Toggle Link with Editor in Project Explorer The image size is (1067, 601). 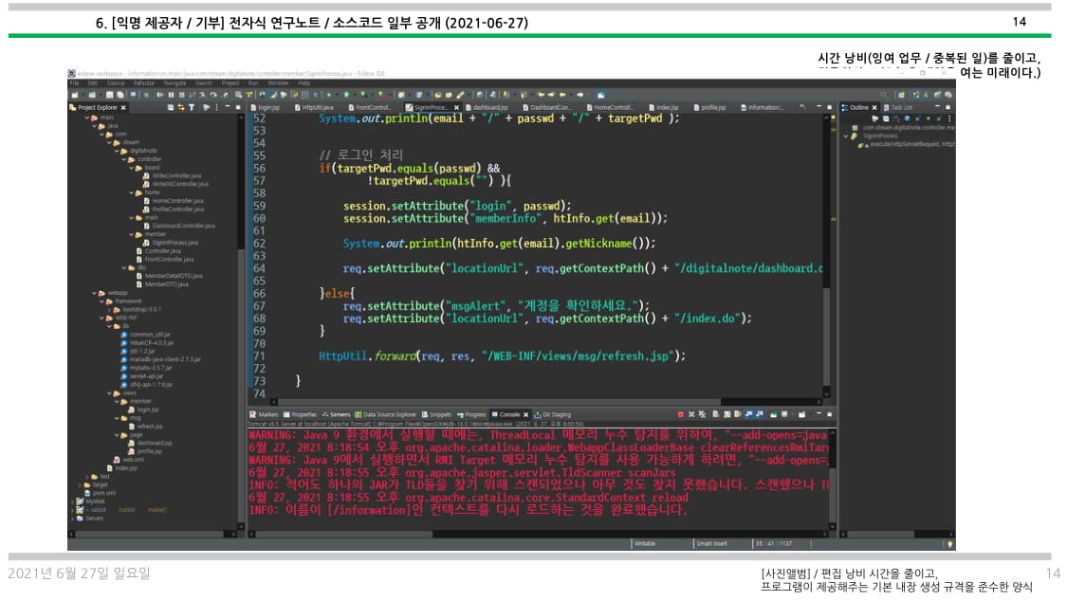coord(181,107)
